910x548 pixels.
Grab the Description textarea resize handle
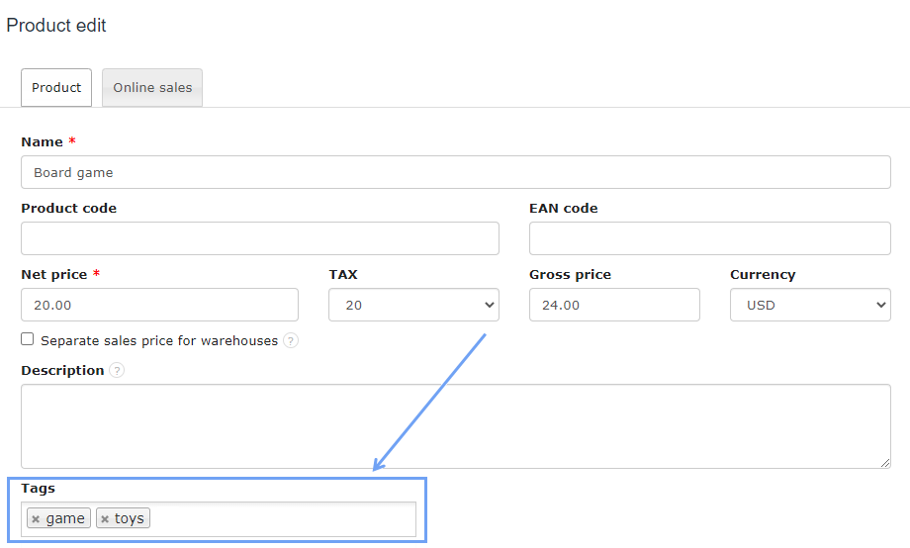885,462
